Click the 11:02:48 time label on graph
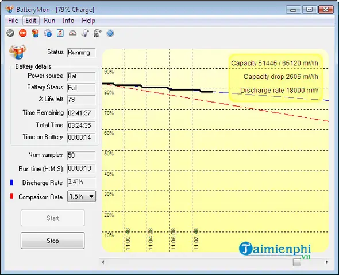The width and height of the screenshot is (339, 275). coord(128,239)
